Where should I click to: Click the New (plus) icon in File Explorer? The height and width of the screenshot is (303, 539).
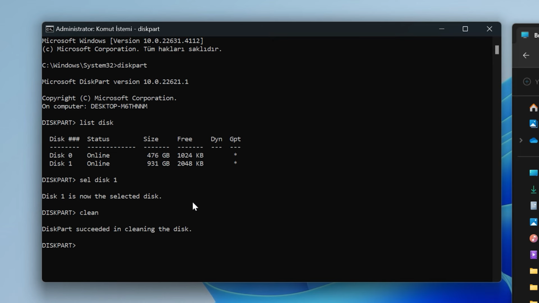tap(526, 82)
